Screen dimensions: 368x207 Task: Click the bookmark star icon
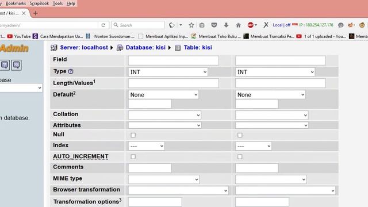click(x=191, y=25)
